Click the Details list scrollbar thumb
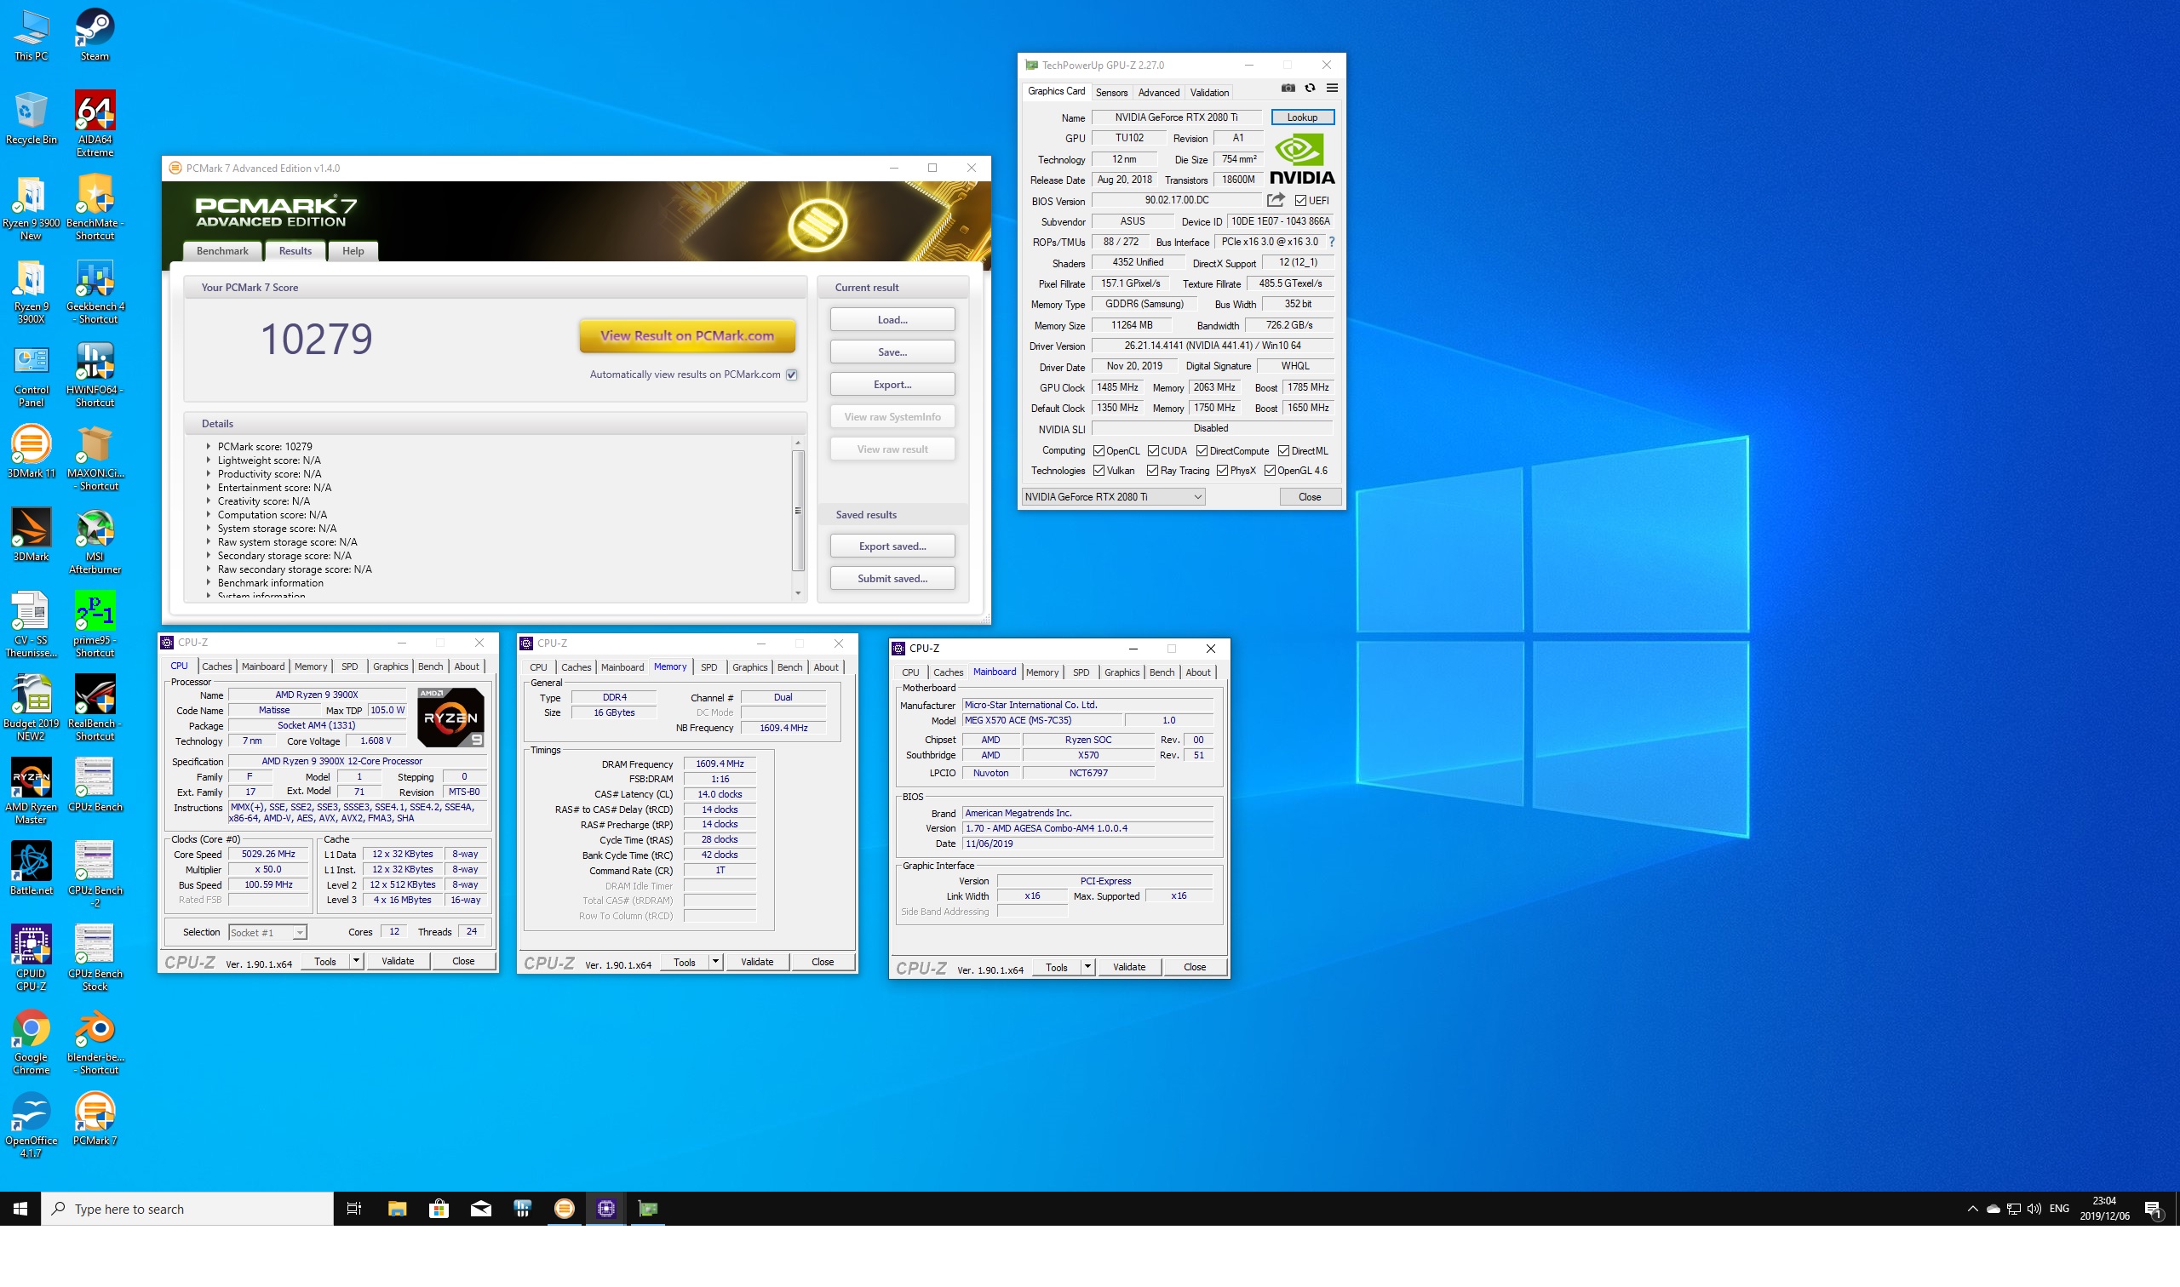Image resolution: width=2180 pixels, height=1287 pixels. click(797, 511)
